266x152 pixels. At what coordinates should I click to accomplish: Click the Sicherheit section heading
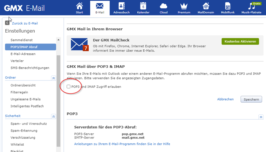pos(13,116)
